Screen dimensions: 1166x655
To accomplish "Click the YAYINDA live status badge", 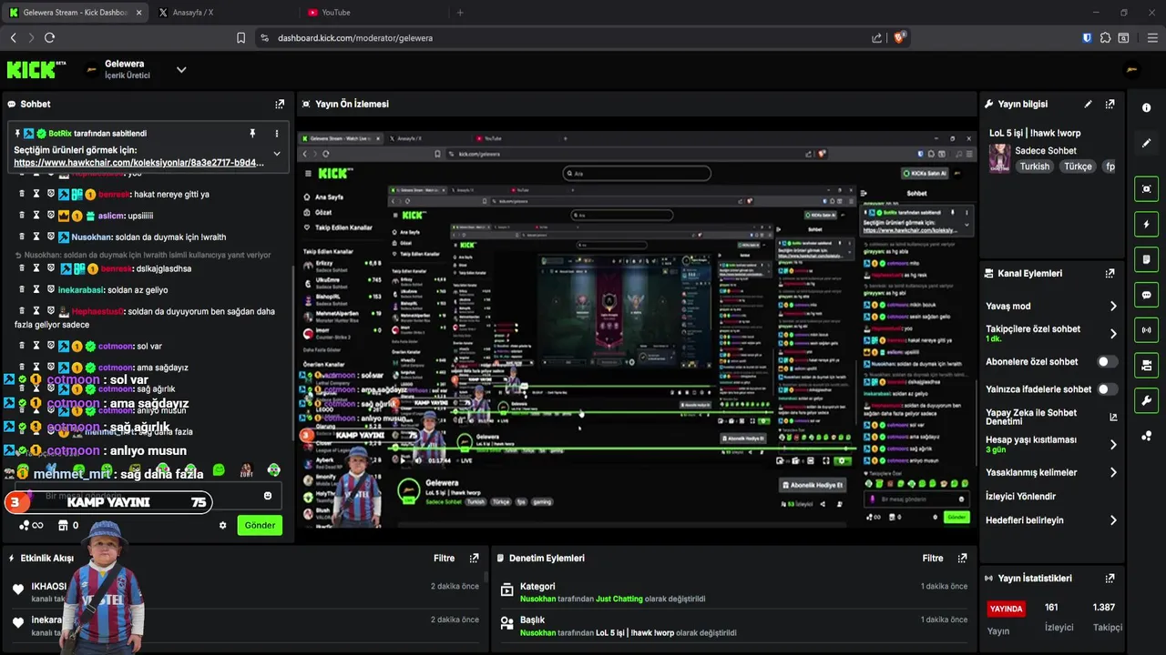I will (1007, 609).
